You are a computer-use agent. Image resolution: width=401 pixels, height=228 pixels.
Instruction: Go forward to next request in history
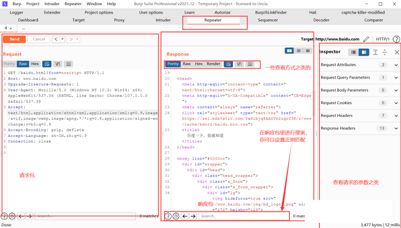click(x=71, y=39)
